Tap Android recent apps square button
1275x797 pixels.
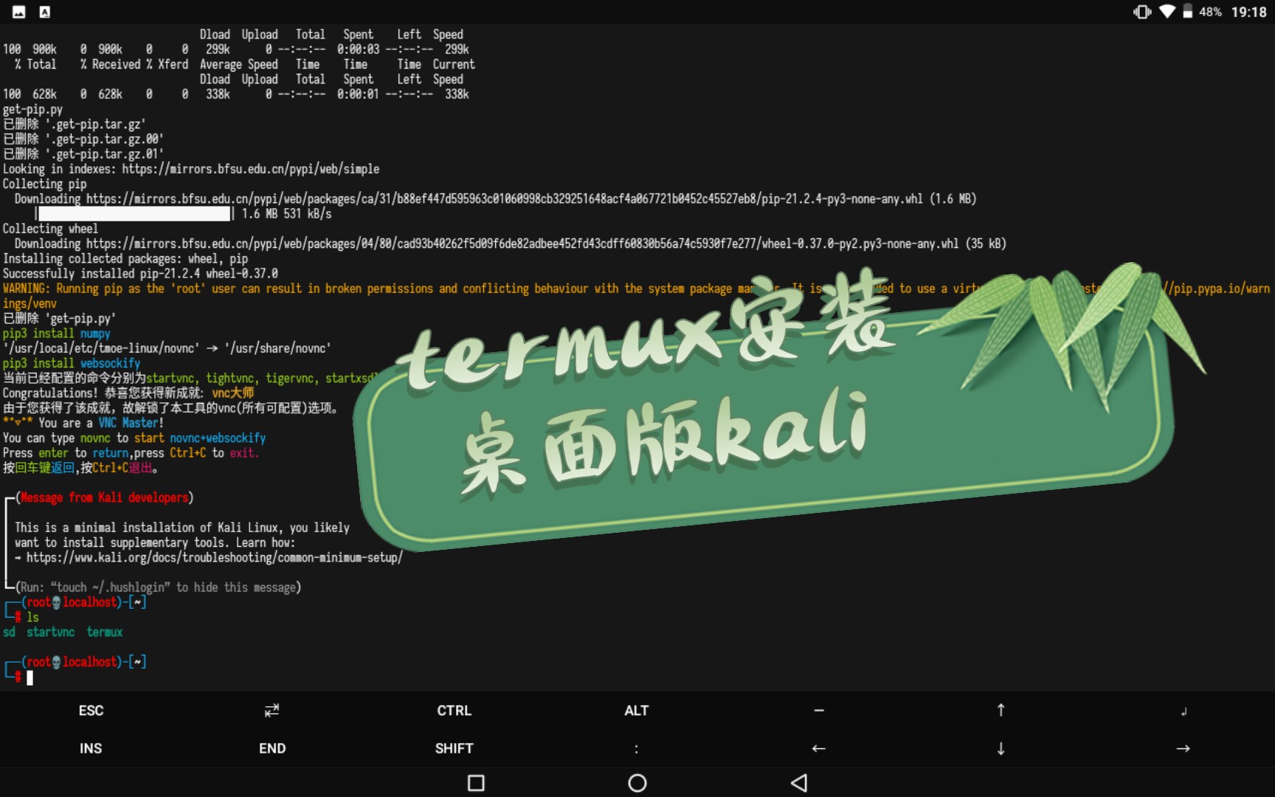[x=477, y=783]
